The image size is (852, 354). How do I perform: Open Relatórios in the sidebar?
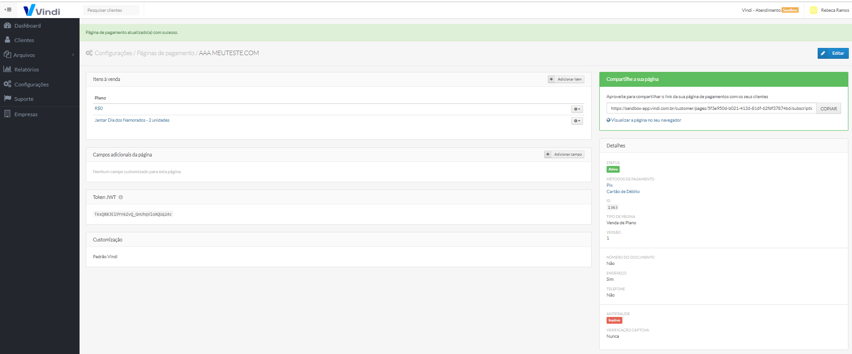pos(26,70)
